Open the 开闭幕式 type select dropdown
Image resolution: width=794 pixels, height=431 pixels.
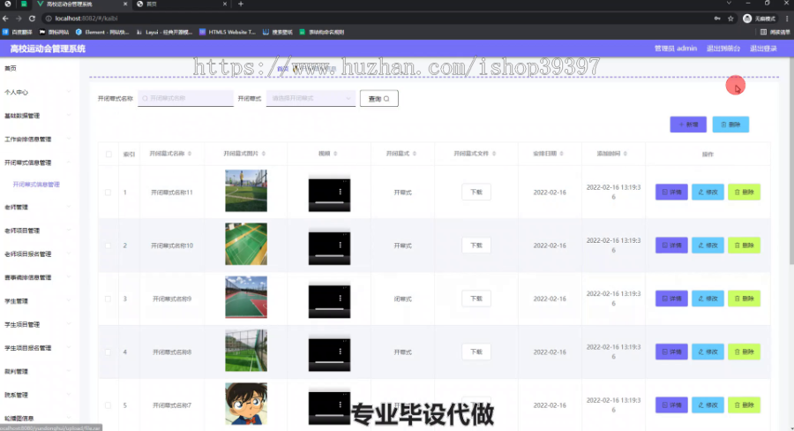point(311,98)
